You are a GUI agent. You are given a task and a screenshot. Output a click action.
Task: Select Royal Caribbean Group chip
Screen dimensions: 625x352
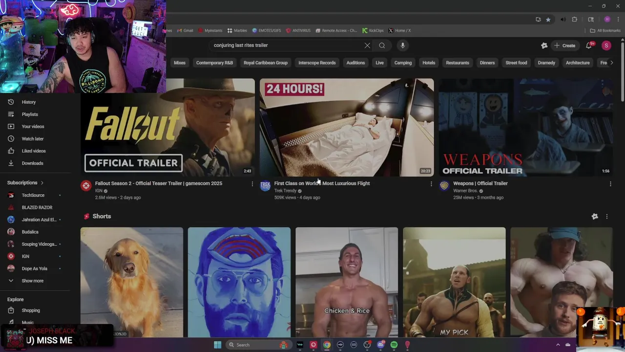point(266,63)
